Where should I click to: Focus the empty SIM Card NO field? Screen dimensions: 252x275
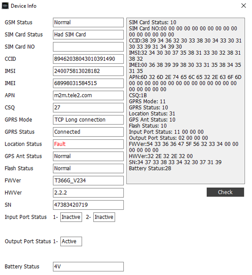click(x=88, y=47)
